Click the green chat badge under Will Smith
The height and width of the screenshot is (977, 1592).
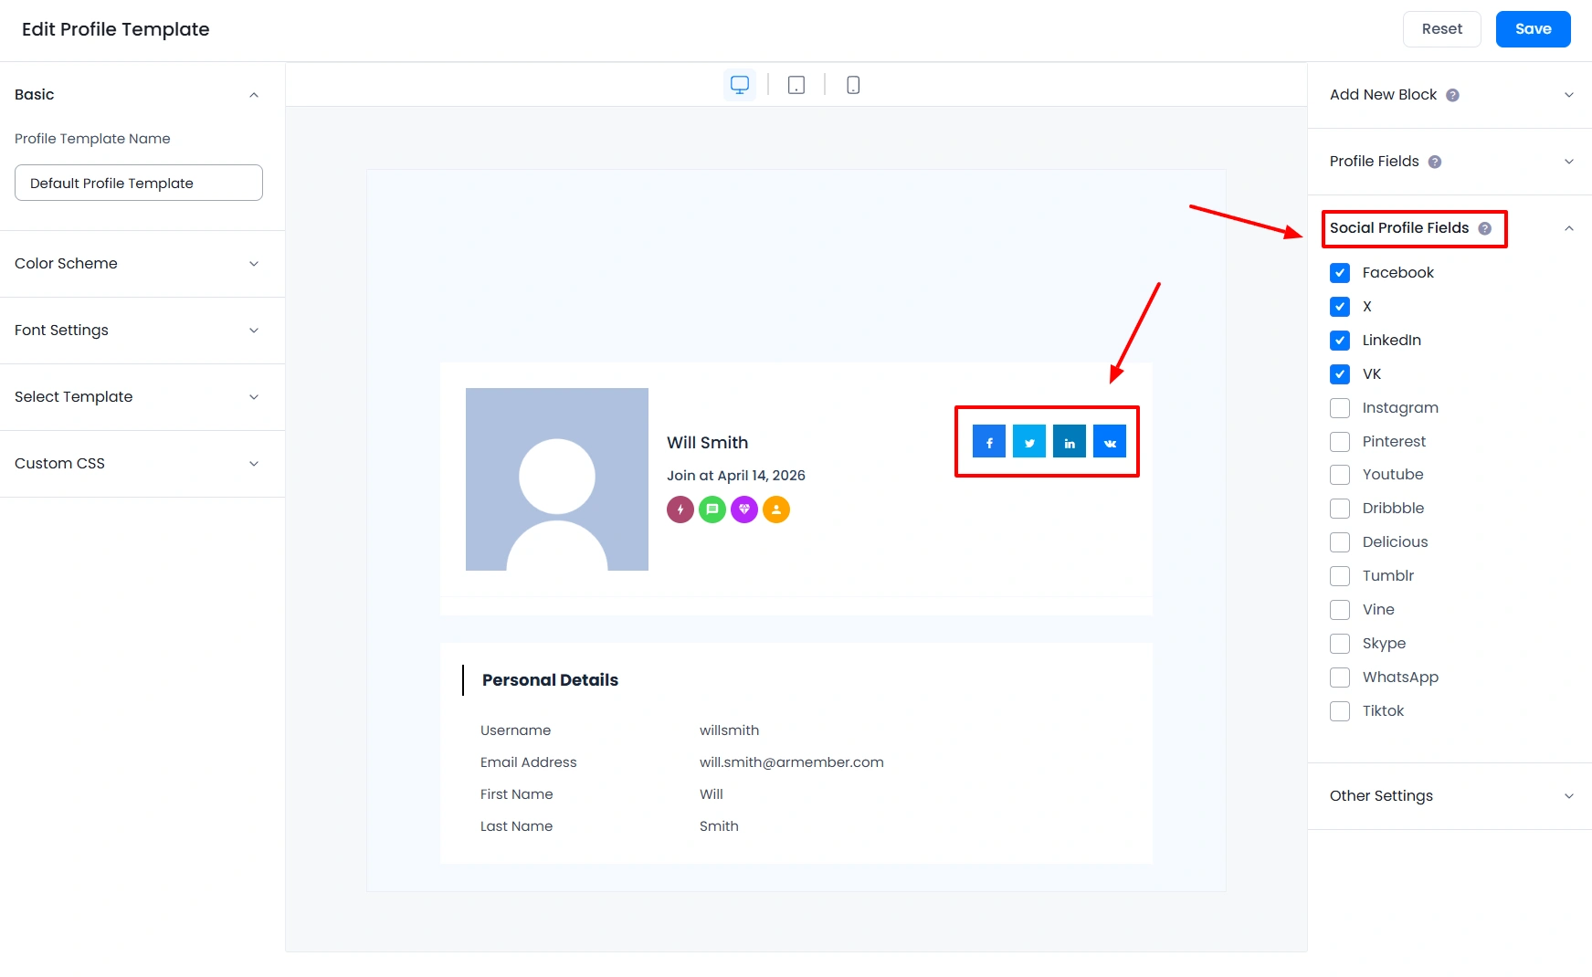712,510
